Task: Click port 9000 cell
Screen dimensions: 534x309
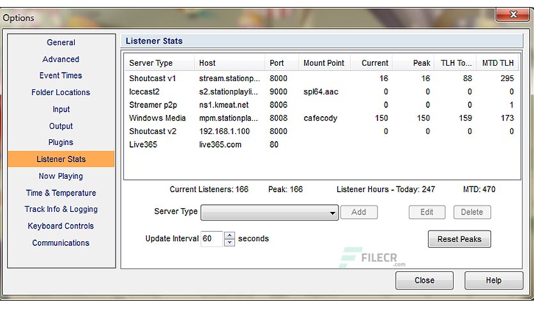Action: 278,91
